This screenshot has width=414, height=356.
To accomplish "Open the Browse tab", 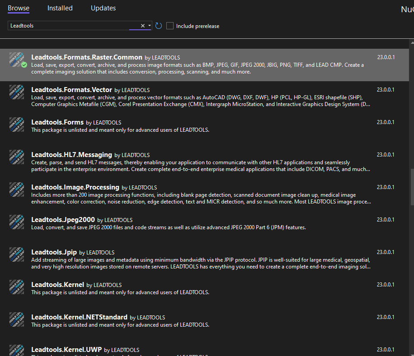I will [x=19, y=8].
